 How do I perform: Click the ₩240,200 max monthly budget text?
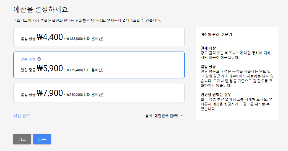(85, 95)
